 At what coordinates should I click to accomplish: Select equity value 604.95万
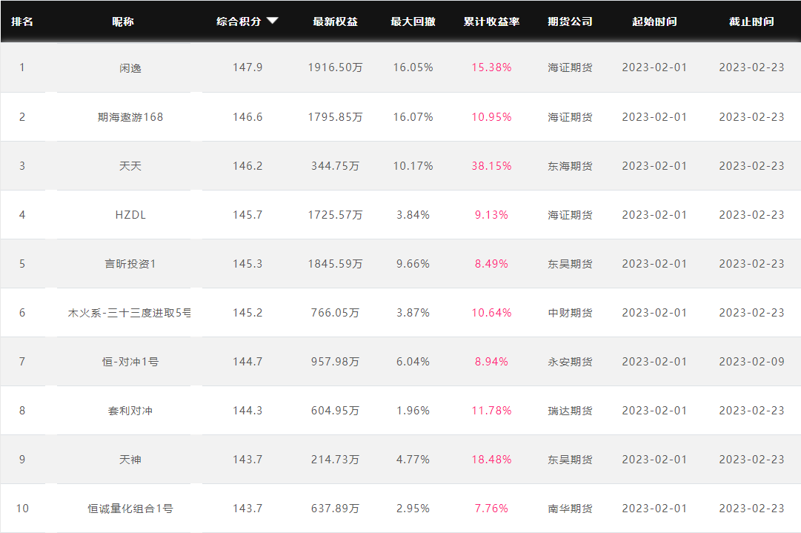pos(335,411)
